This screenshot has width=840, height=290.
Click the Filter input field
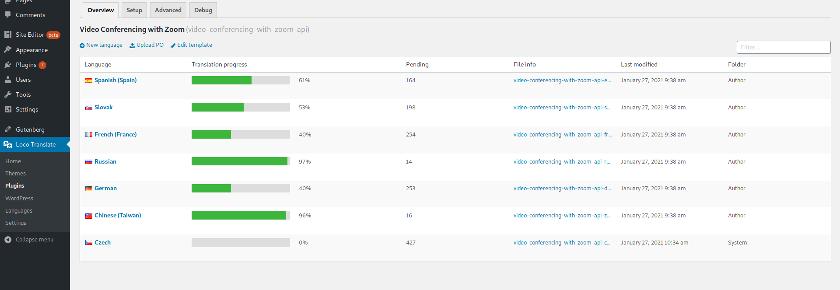click(784, 47)
